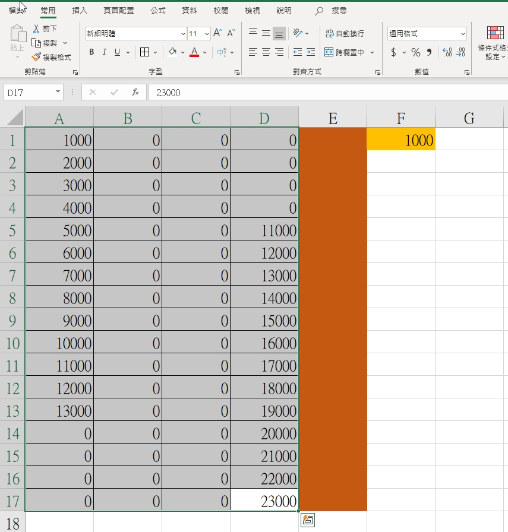Click the insert function fx icon
The image size is (508, 532).
click(x=135, y=92)
